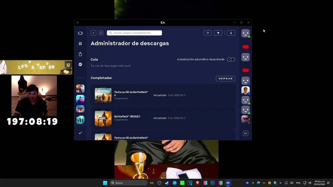Click the Completadas section heading

101,78
